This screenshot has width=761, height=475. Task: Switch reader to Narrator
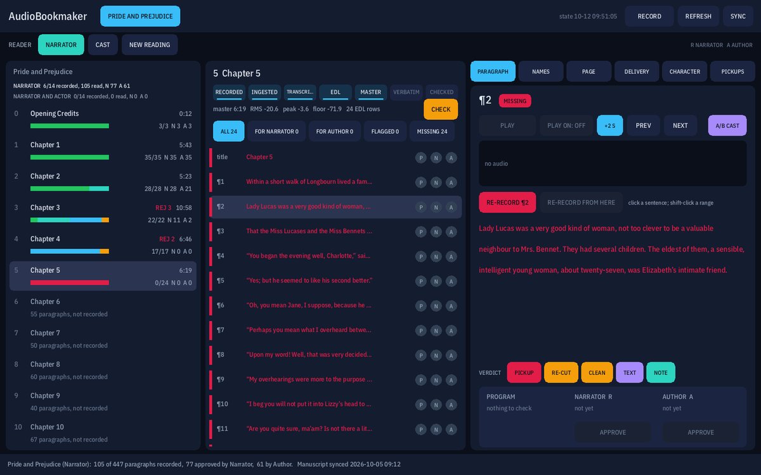61,45
